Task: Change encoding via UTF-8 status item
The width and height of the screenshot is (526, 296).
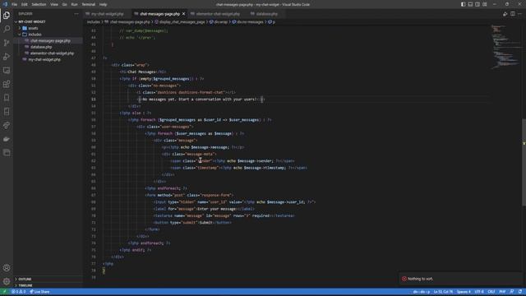Action: click(x=479, y=292)
